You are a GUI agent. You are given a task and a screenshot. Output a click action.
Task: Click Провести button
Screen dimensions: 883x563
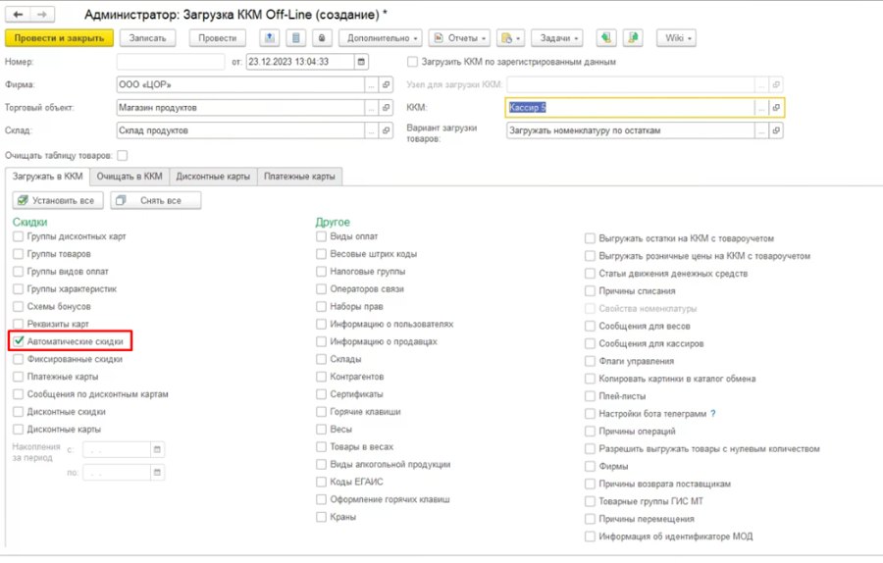[218, 37]
